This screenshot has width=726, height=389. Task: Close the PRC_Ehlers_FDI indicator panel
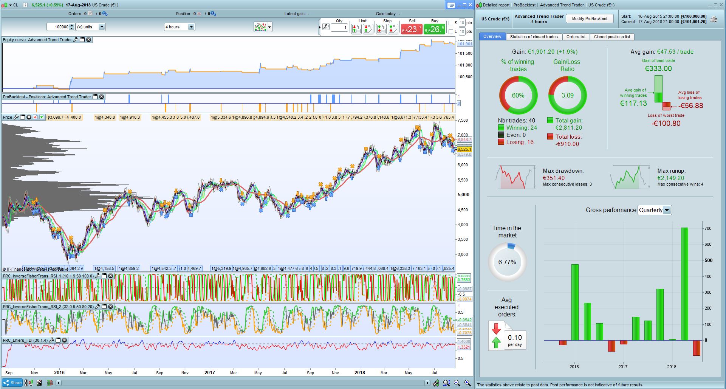point(65,340)
